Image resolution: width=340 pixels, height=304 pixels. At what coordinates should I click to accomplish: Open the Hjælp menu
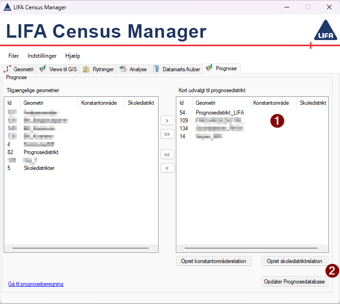point(73,56)
